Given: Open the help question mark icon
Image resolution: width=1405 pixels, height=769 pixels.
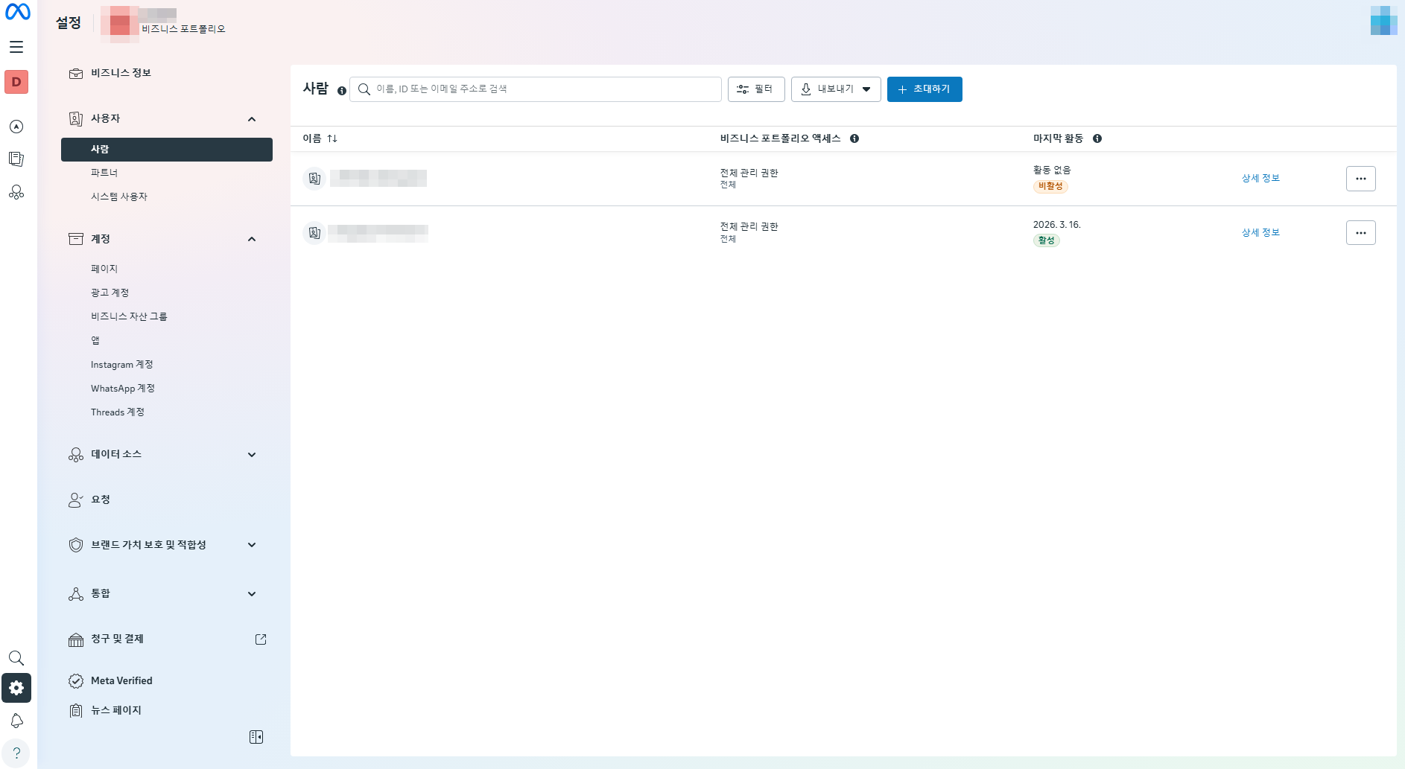Looking at the screenshot, I should pos(16,753).
